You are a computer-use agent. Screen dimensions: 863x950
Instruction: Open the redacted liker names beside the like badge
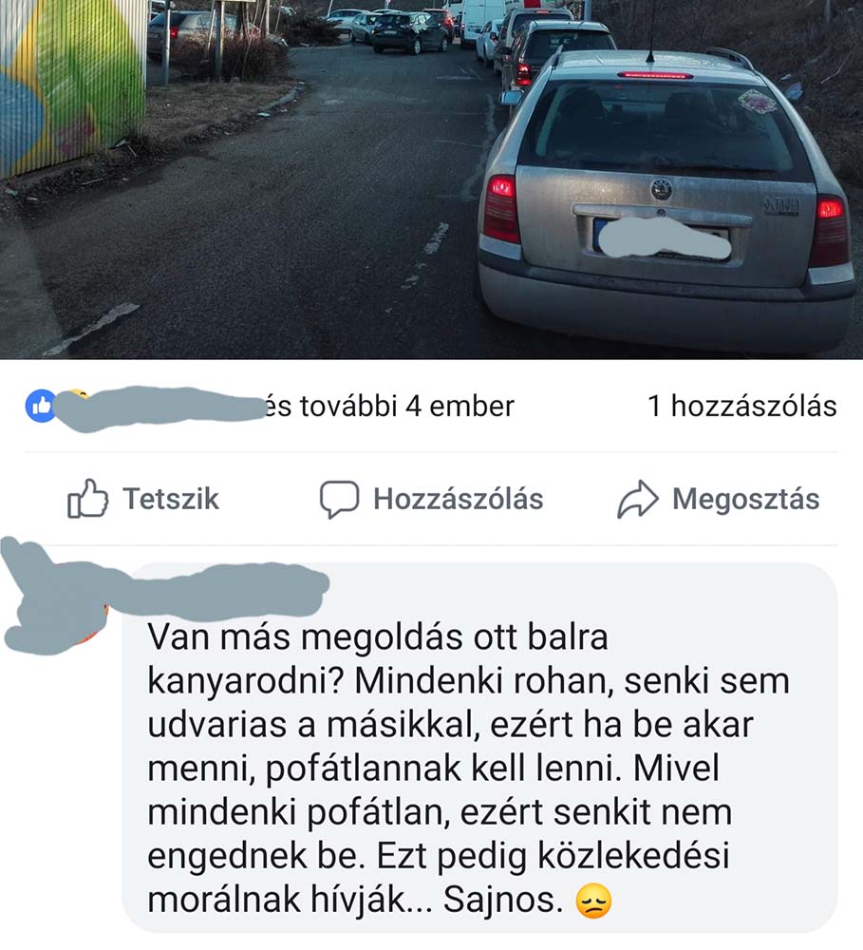[x=160, y=408]
